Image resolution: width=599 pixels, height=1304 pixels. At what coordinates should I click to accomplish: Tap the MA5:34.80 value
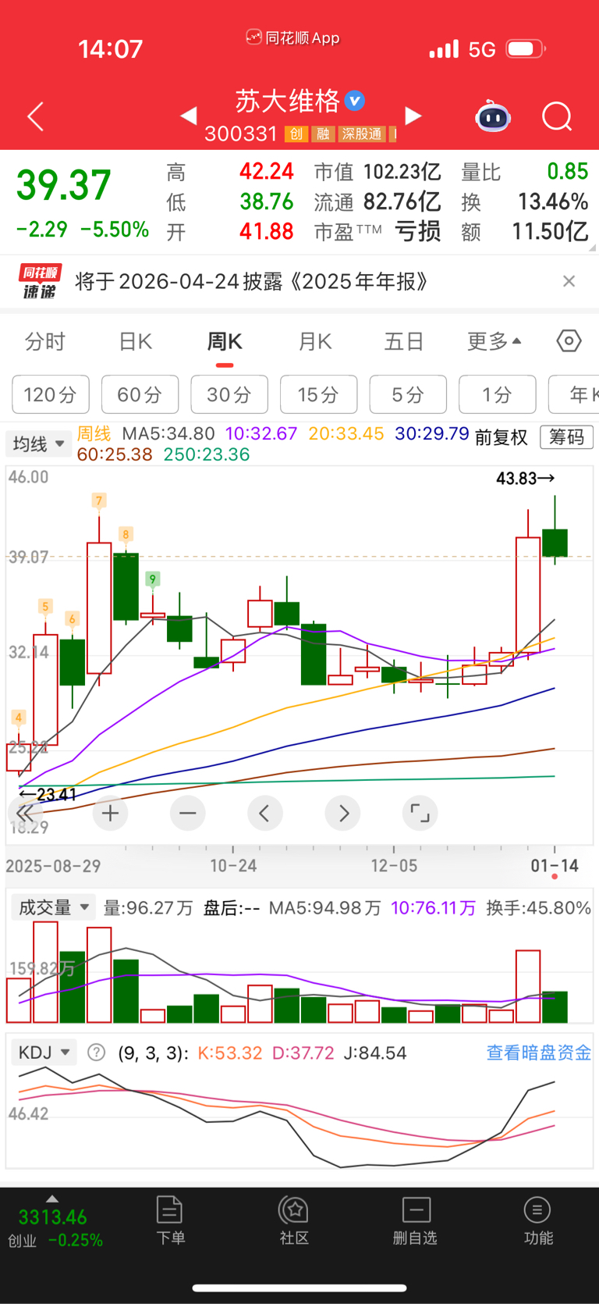click(168, 433)
